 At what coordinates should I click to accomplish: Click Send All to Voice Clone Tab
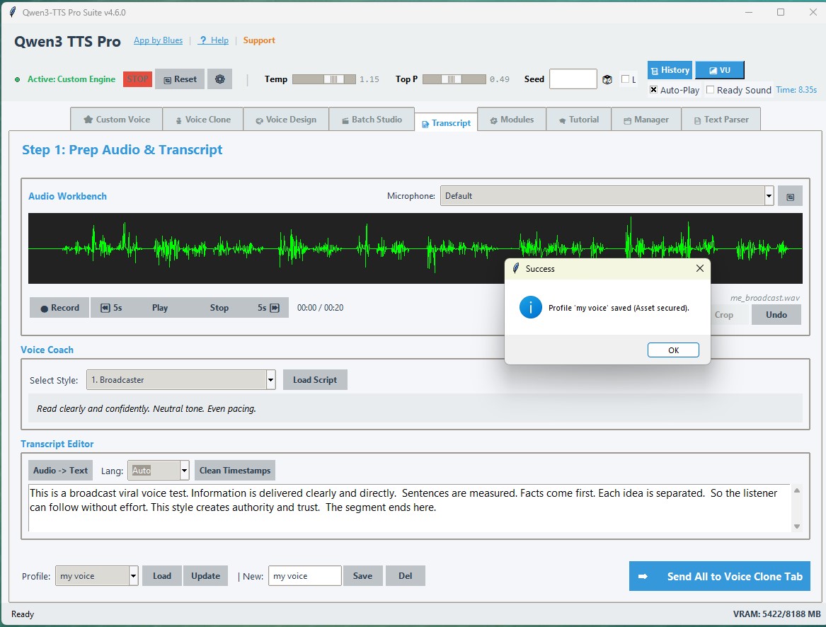click(x=719, y=576)
